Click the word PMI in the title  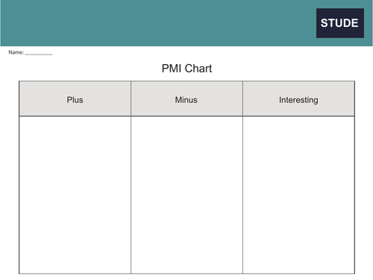172,69
